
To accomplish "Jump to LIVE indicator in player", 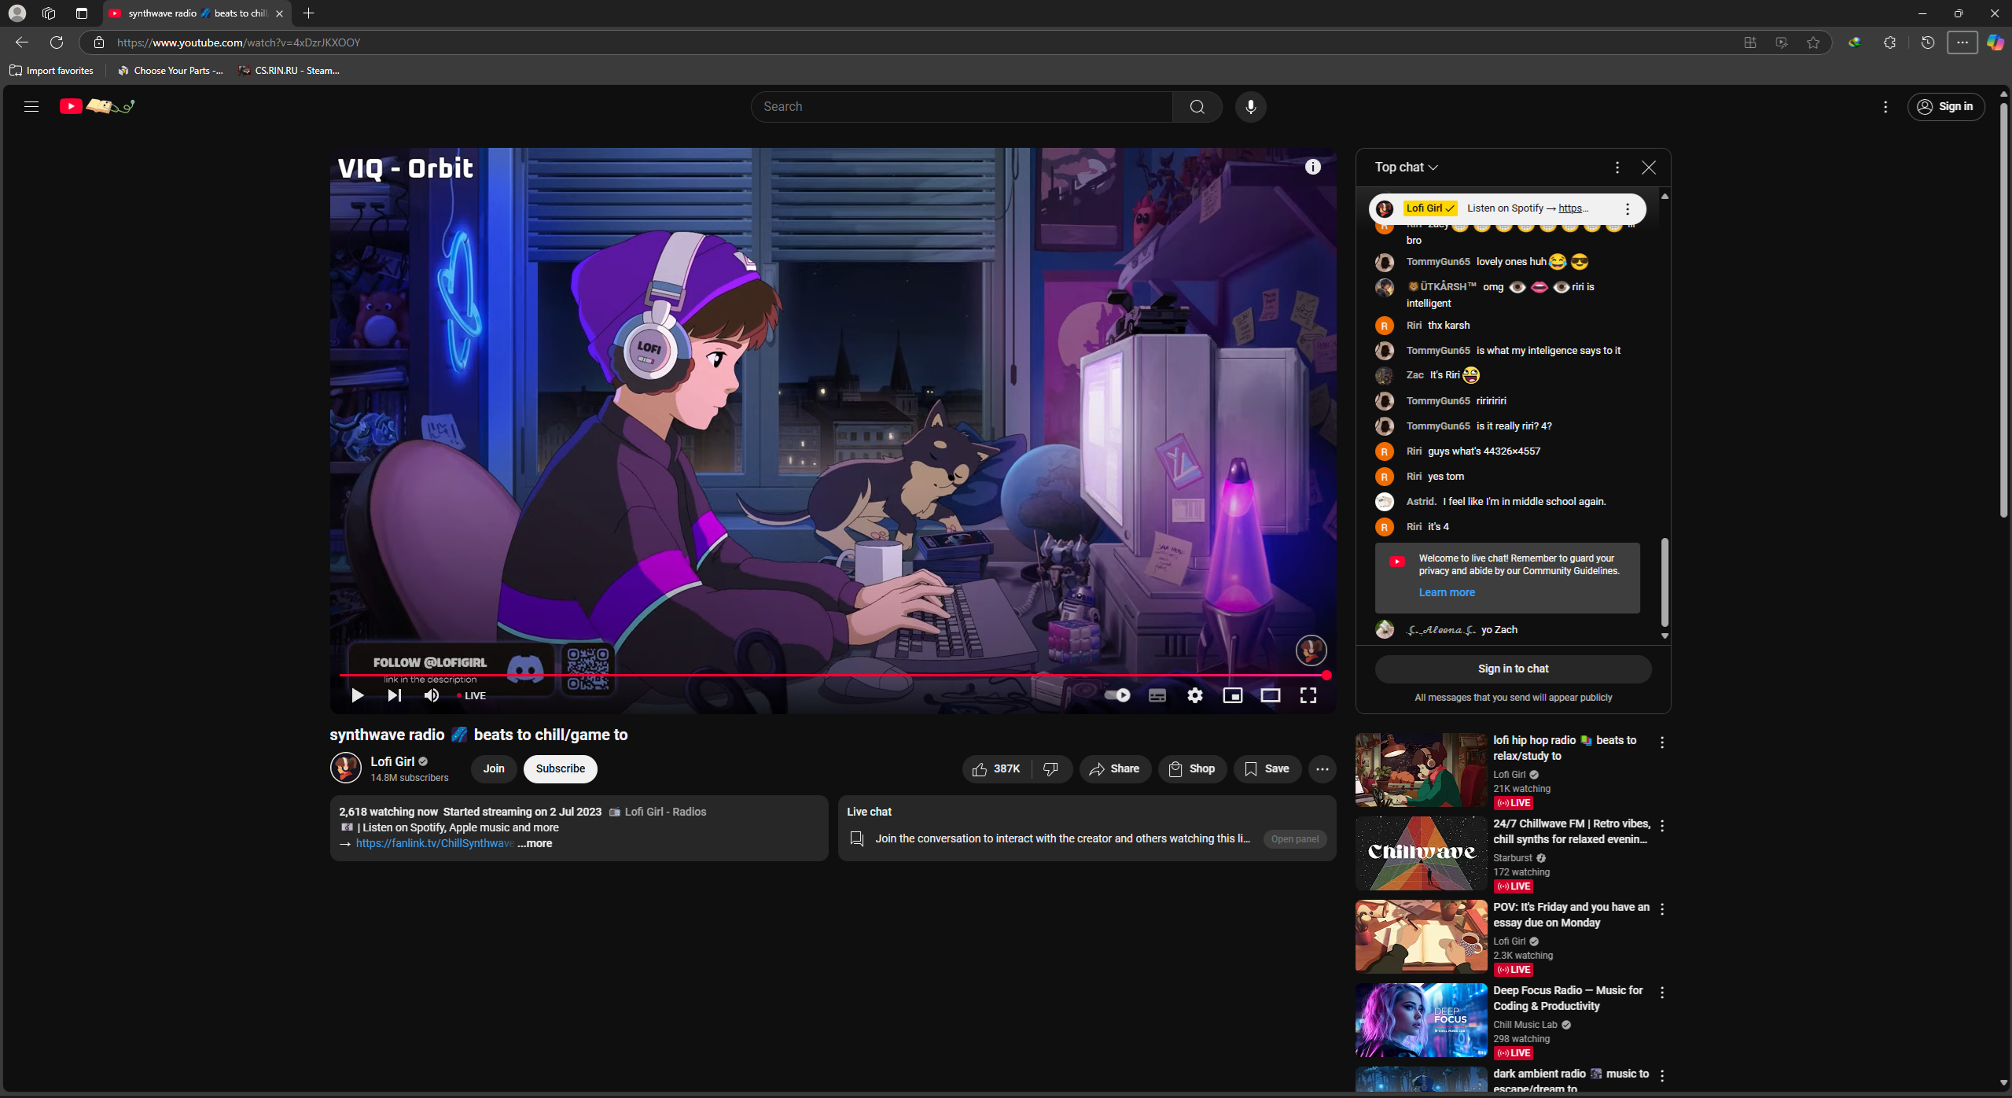I will (472, 695).
